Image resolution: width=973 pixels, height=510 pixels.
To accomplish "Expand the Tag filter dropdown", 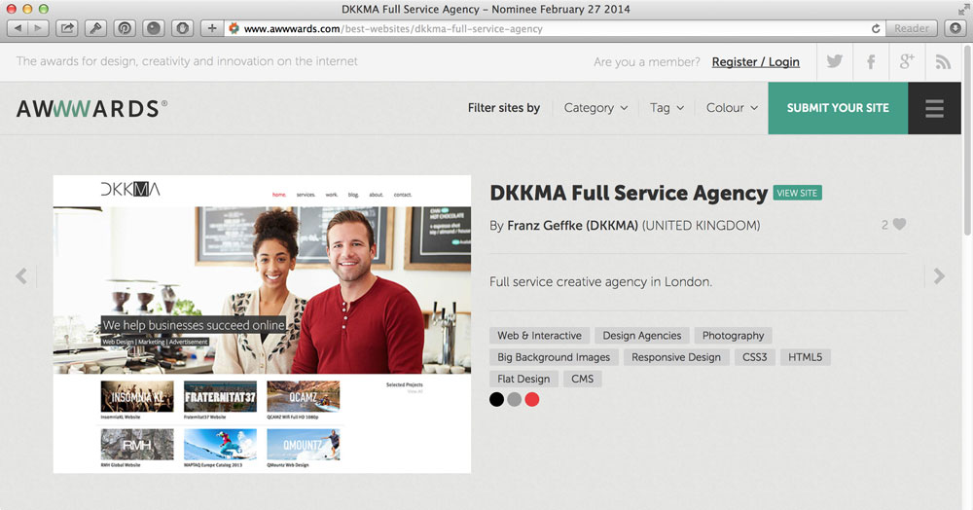I will point(667,108).
